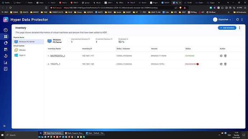Open the Windows notification center icon
Viewport: 248px width, 139px height.
click(x=244, y=135)
